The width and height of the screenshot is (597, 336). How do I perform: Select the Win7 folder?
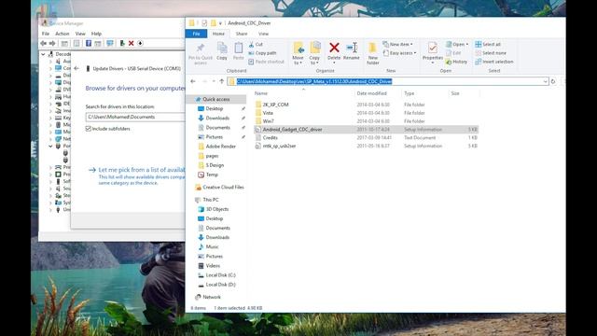pos(269,121)
